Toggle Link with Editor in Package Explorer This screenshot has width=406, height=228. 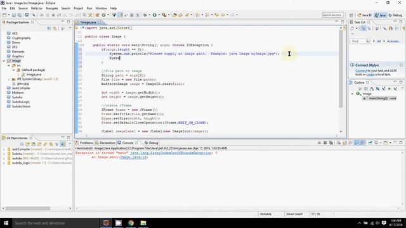tap(55, 28)
